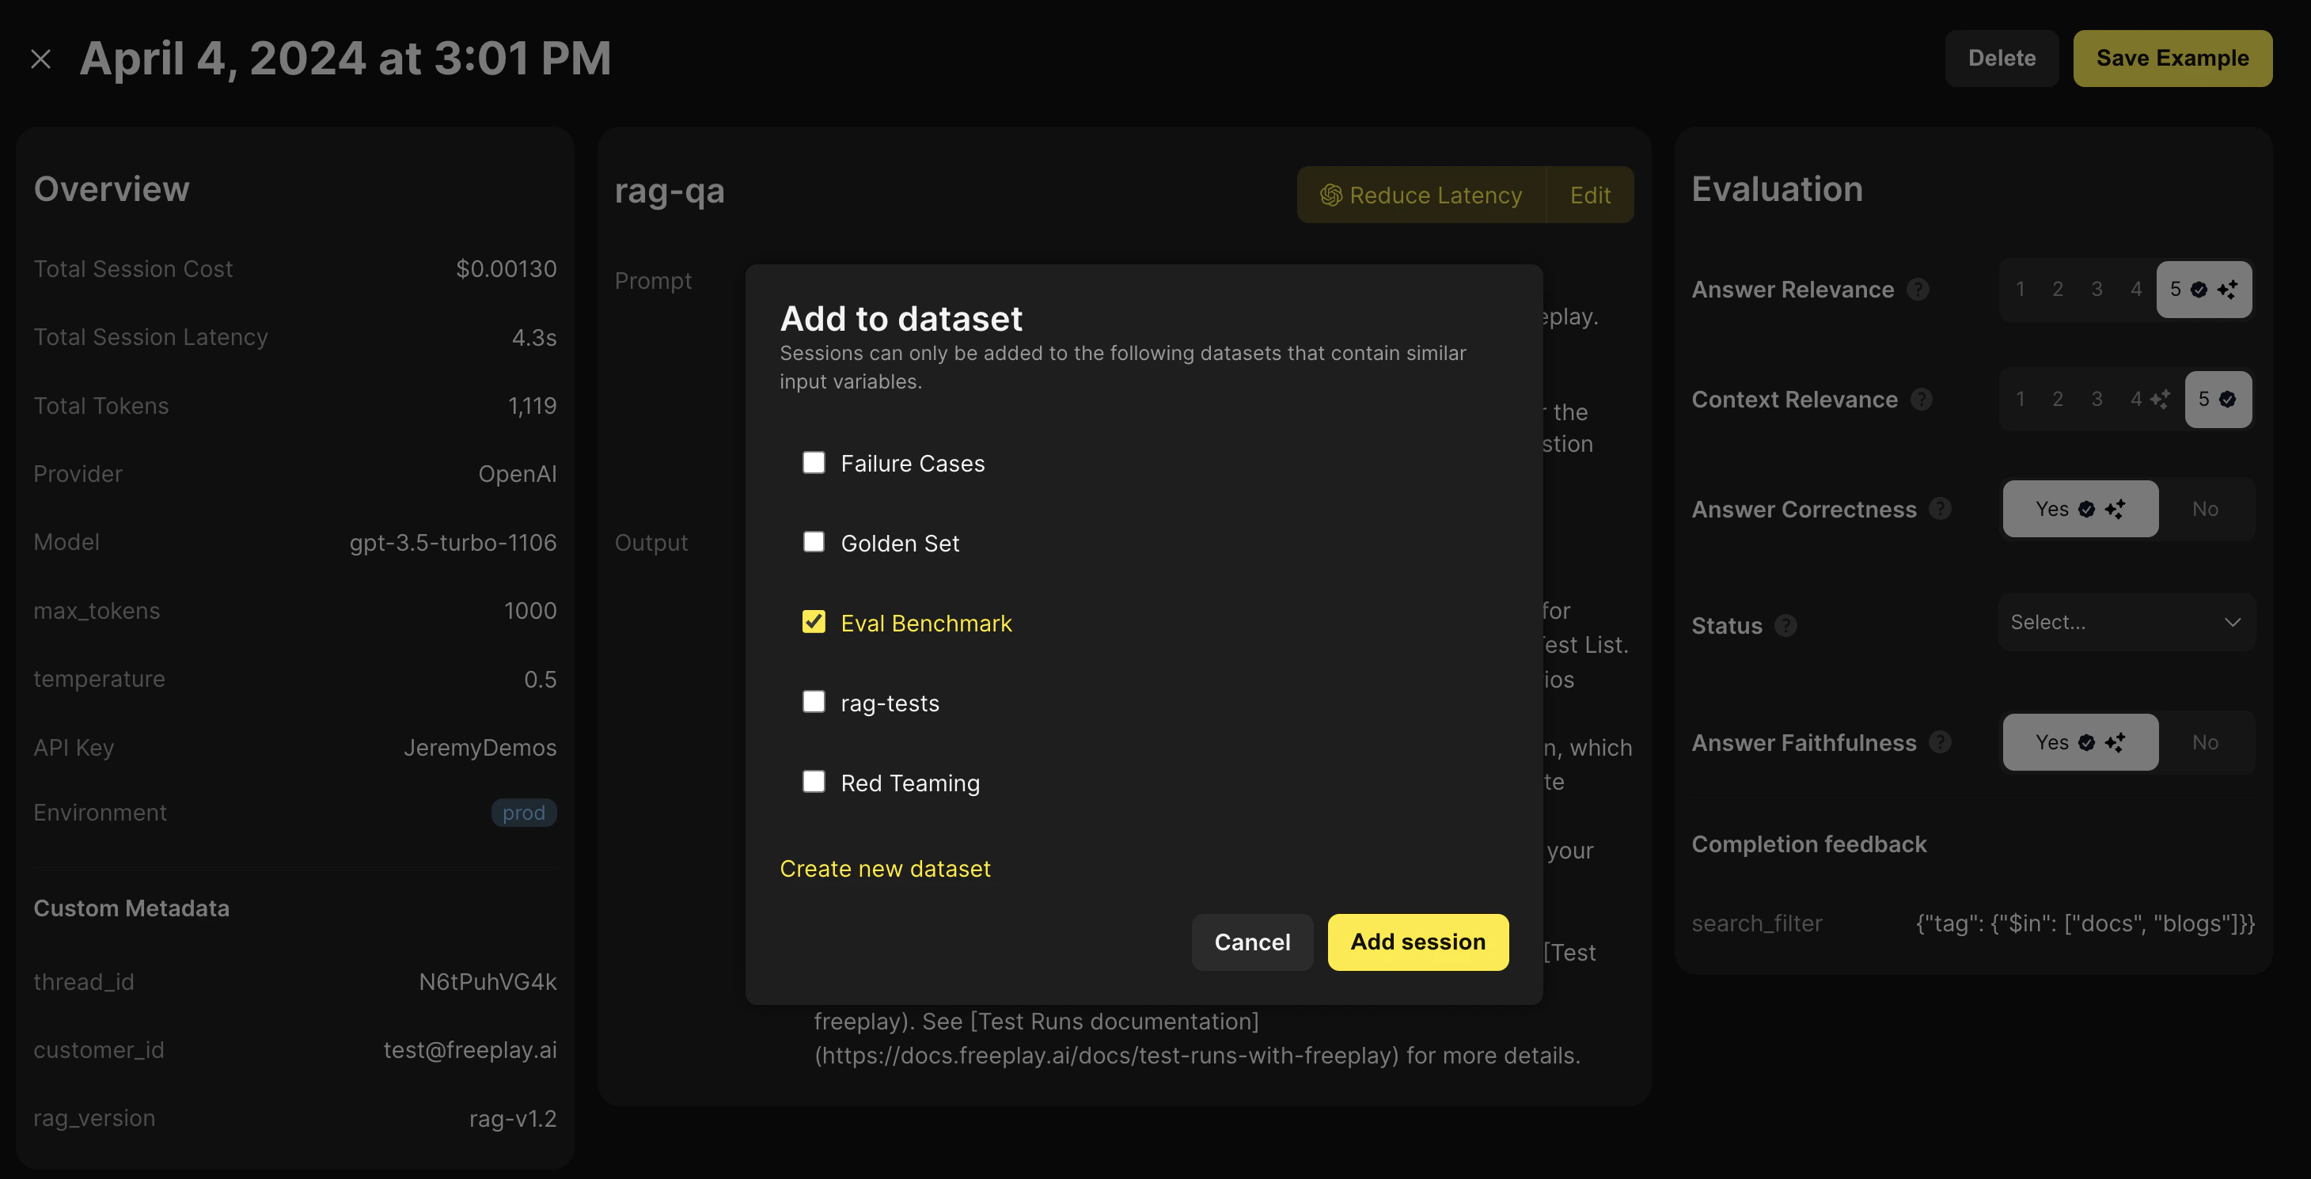Open the Status Select dropdown

point(2125,622)
